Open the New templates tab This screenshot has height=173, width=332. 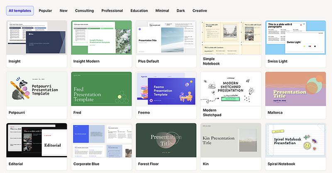point(63,11)
